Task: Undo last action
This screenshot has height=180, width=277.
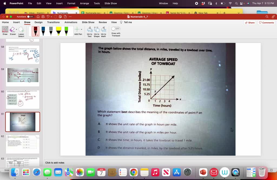Action: [48, 16]
